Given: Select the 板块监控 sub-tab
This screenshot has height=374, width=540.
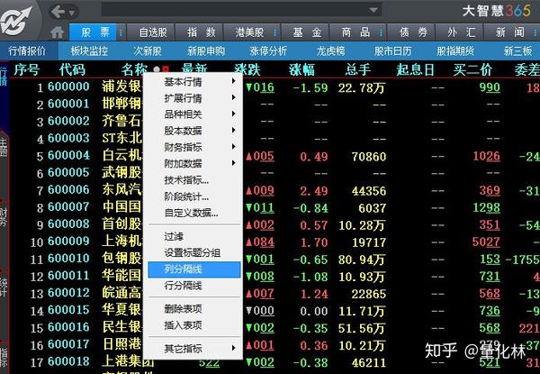Looking at the screenshot, I should point(89,51).
